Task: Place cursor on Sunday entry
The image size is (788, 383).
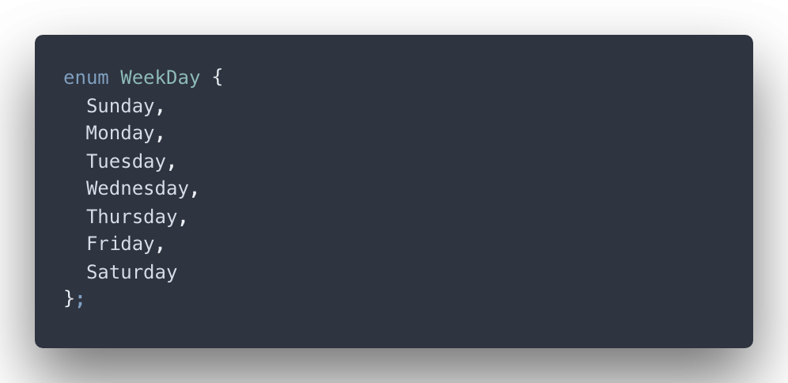Action: tap(120, 107)
